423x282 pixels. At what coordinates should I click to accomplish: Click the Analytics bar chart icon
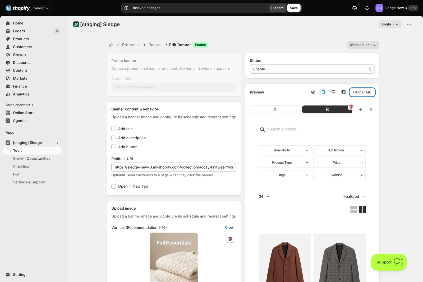click(x=8, y=94)
